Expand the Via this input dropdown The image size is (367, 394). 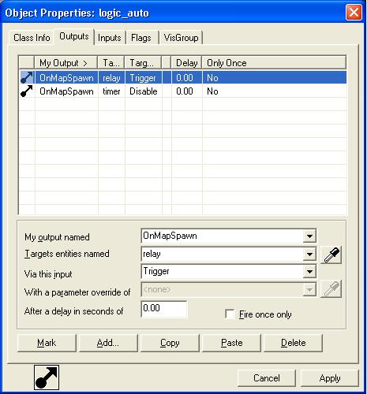click(309, 271)
